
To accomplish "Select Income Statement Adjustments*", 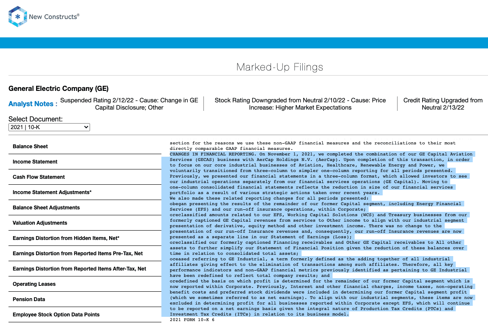I will tap(52, 192).
